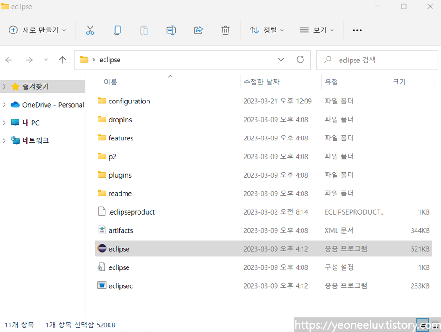Click the Cut scissors icon
The width and height of the screenshot is (441, 332).
pos(90,30)
